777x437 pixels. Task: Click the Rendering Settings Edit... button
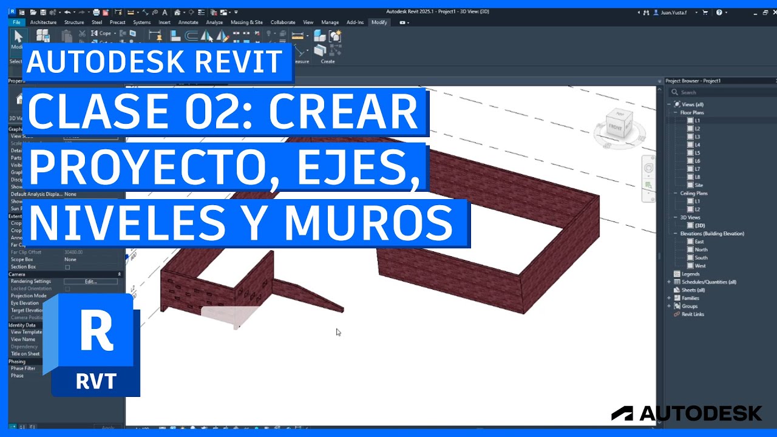[90, 281]
